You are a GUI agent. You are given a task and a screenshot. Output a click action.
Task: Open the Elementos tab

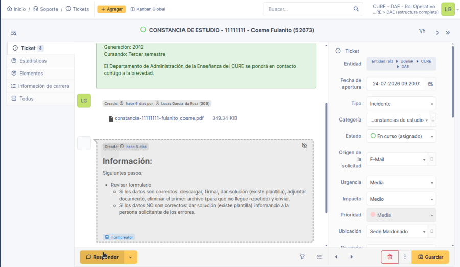tap(40, 74)
